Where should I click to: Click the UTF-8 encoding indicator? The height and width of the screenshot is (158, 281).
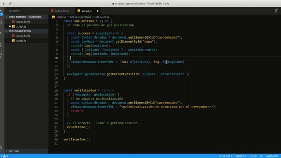pyautogui.click(x=253, y=156)
